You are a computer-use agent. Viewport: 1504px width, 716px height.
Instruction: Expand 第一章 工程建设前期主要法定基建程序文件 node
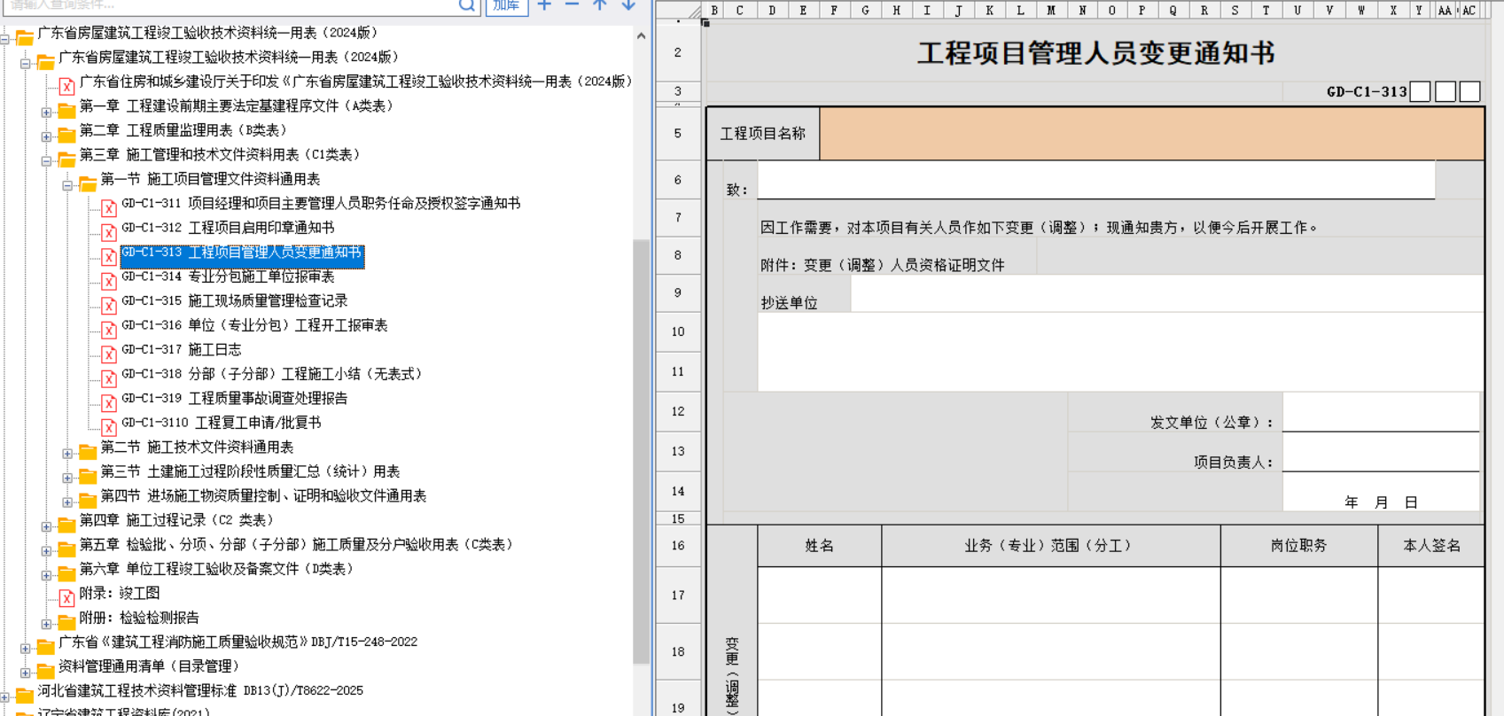tap(46, 112)
